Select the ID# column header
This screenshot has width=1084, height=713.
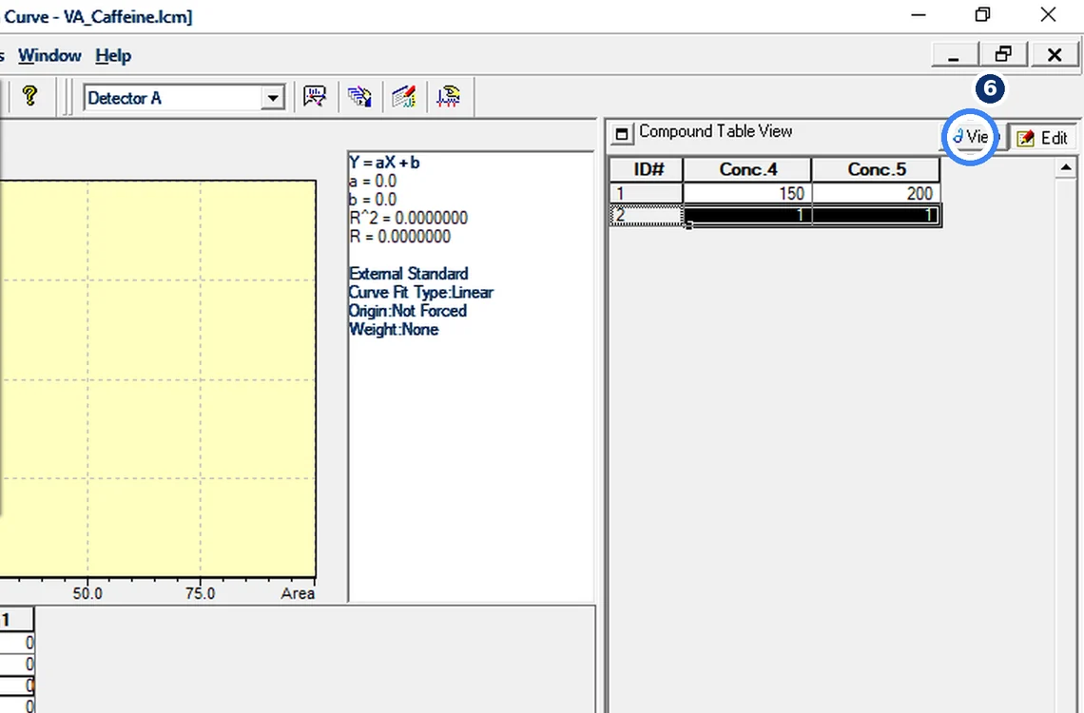tap(647, 169)
